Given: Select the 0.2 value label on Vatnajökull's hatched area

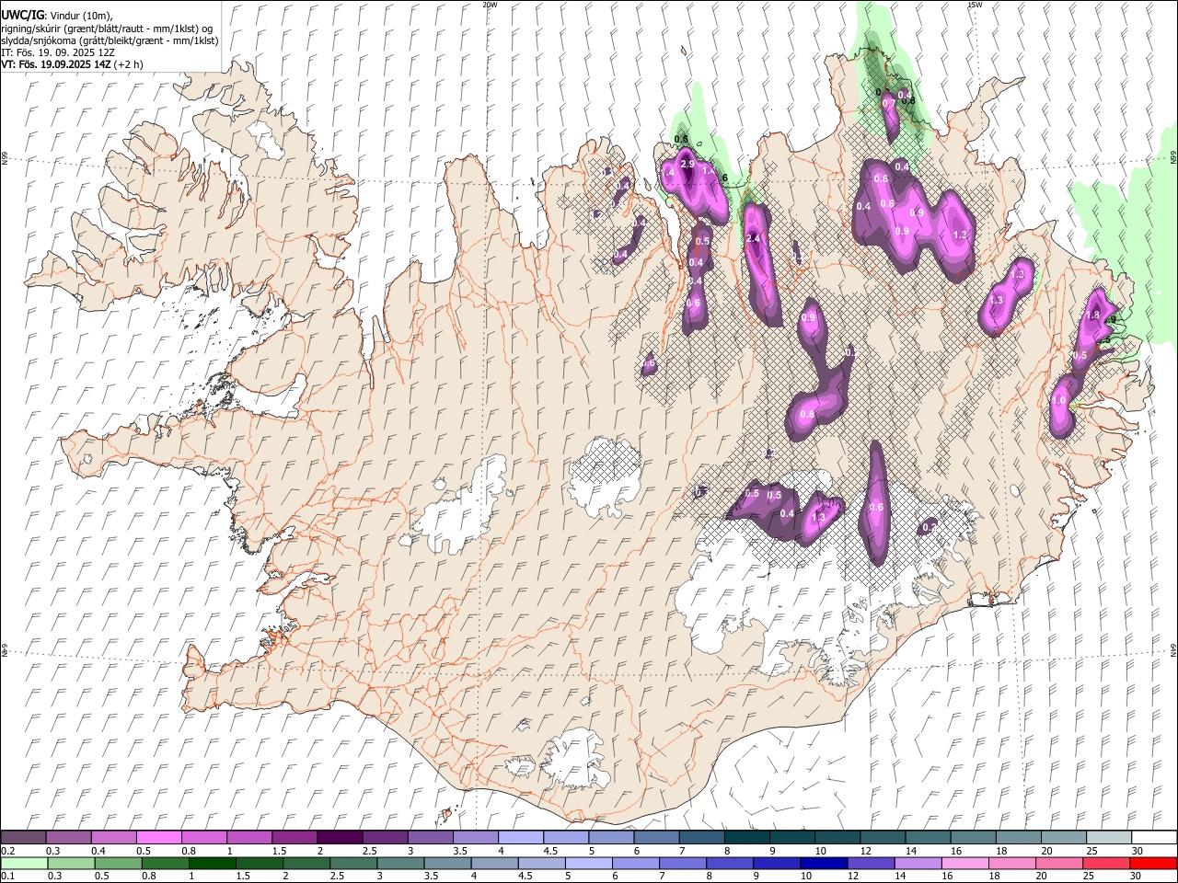Looking at the screenshot, I should [930, 527].
